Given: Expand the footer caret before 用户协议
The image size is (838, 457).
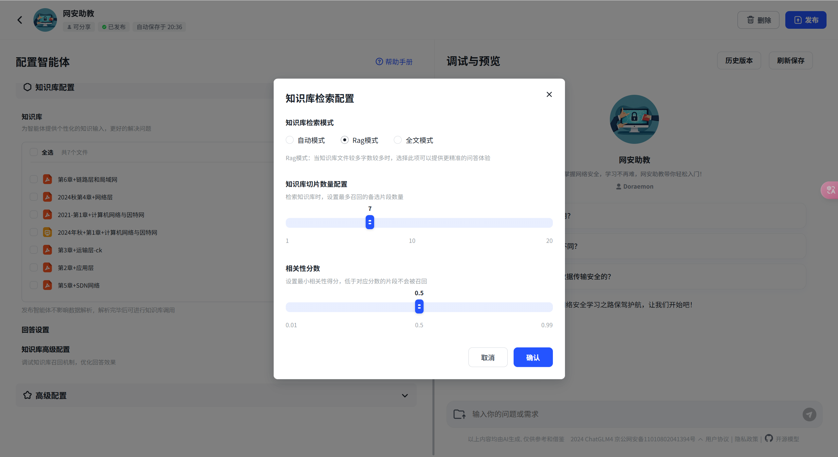Looking at the screenshot, I should click(701, 439).
